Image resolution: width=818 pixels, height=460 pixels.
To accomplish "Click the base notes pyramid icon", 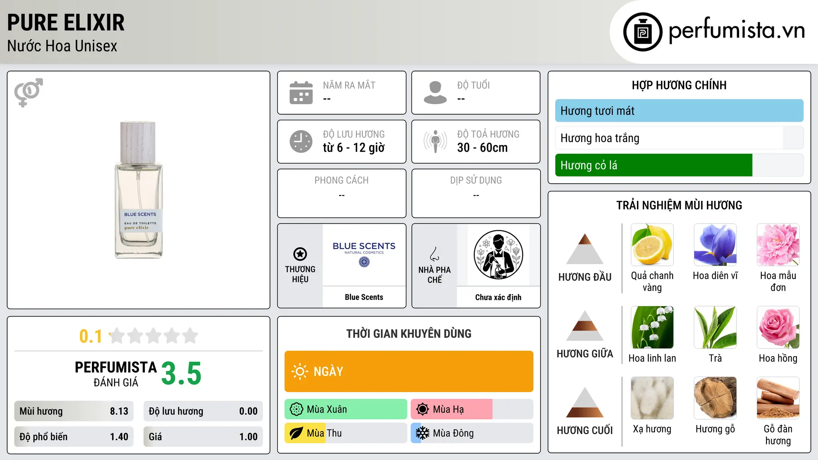I will (585, 402).
